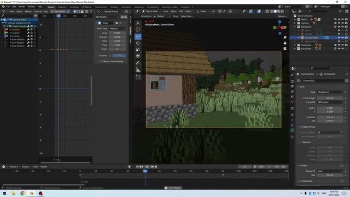Click the Select Box drag setting
This screenshot has height=197, width=350.
pos(186,16)
